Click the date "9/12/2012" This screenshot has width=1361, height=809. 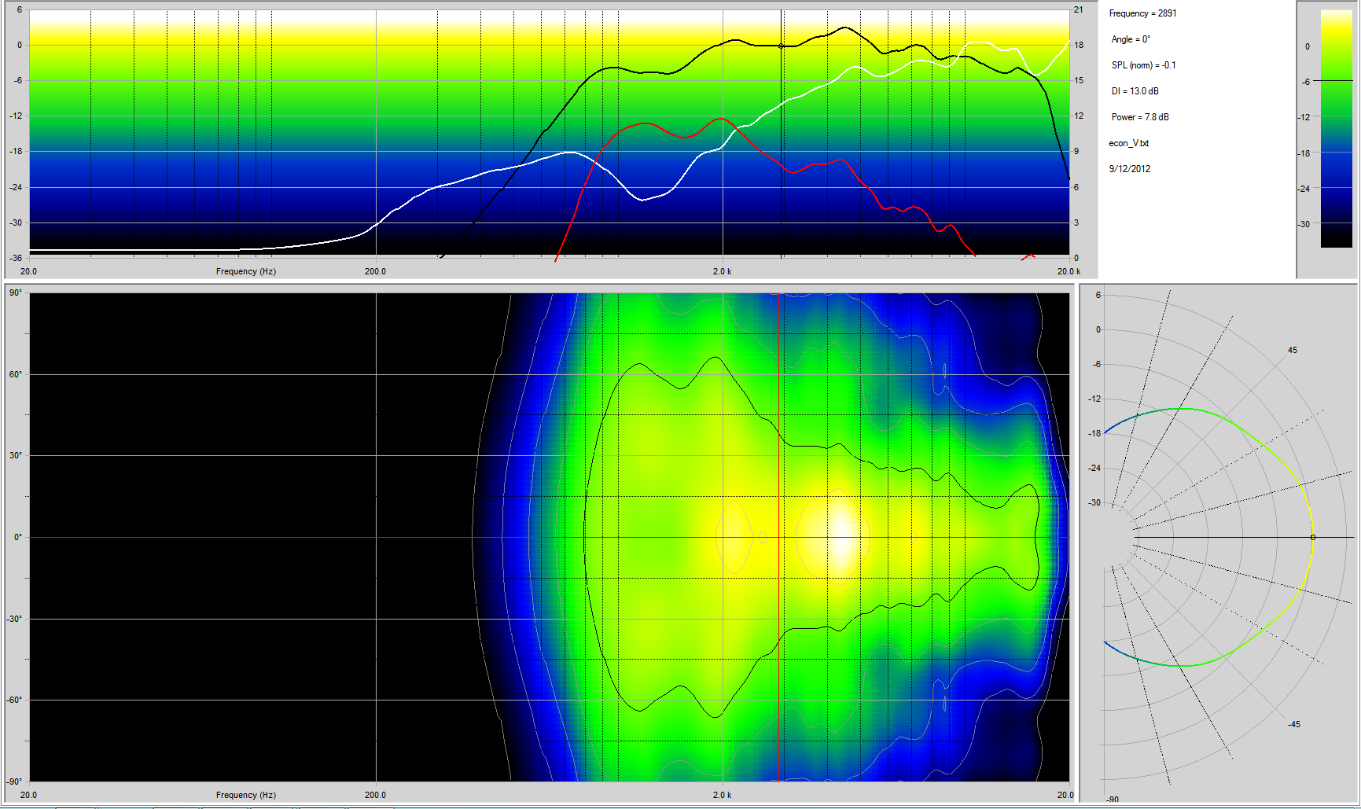tap(1129, 169)
